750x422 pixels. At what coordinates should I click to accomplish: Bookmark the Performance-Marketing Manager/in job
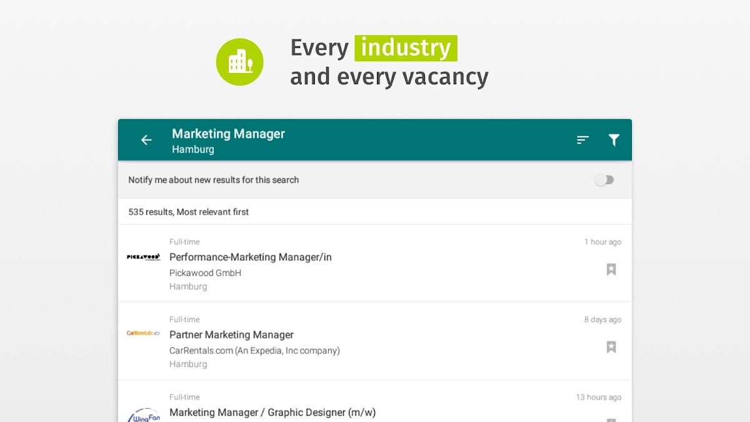(611, 269)
